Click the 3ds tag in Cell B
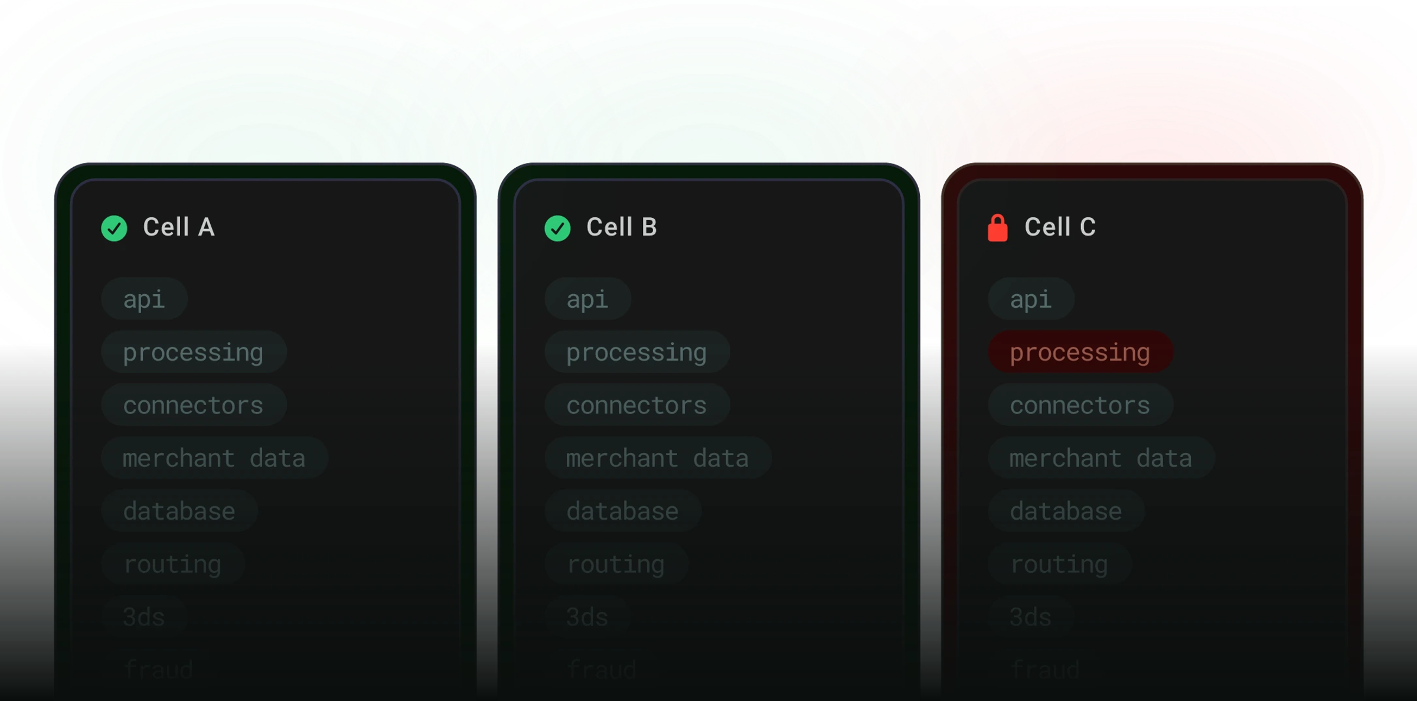The image size is (1417, 701). click(x=587, y=617)
